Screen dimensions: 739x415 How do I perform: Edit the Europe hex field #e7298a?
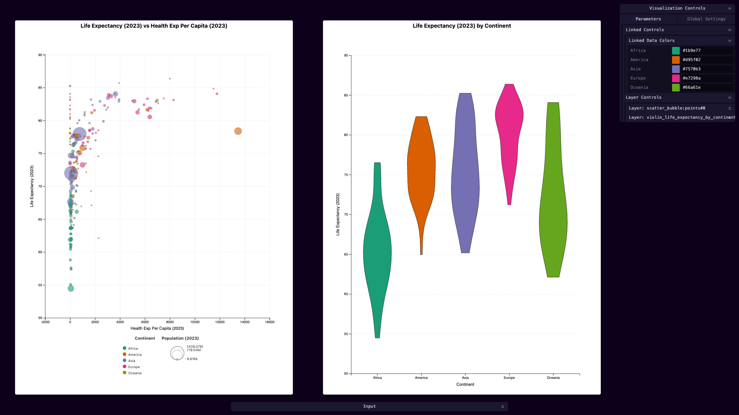pyautogui.click(x=707, y=78)
